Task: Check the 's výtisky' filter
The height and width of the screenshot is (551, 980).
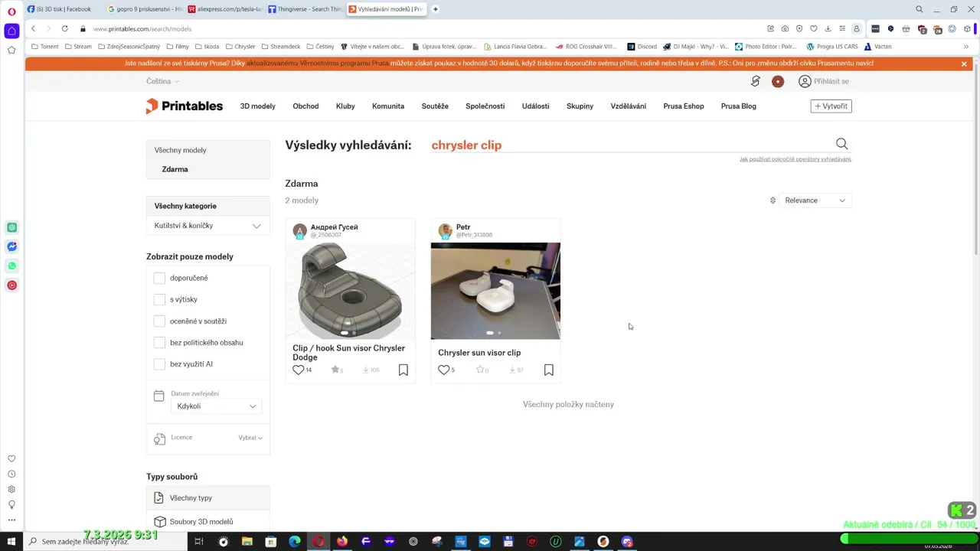Action: coord(159,299)
